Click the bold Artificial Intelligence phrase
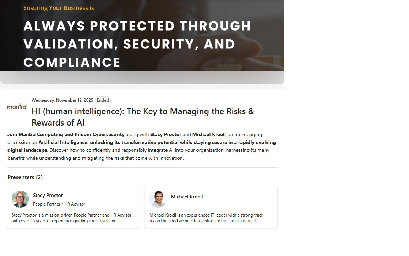Screen dimensions: 409x256 157,142
